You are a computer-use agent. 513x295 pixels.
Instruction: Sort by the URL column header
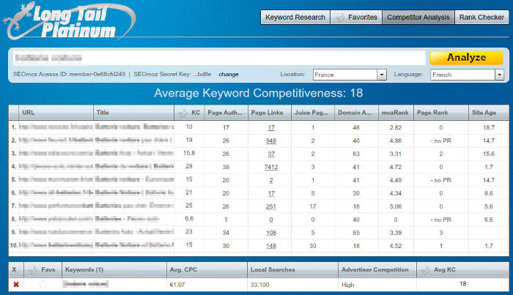(56, 113)
